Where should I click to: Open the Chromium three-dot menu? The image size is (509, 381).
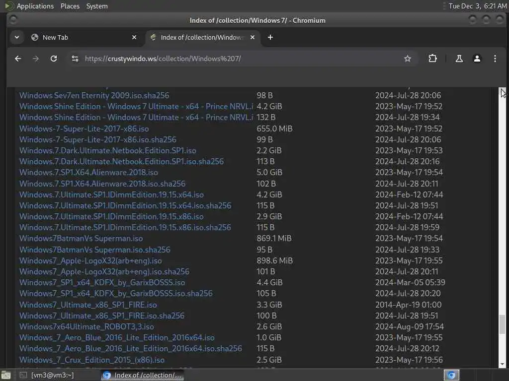(495, 59)
